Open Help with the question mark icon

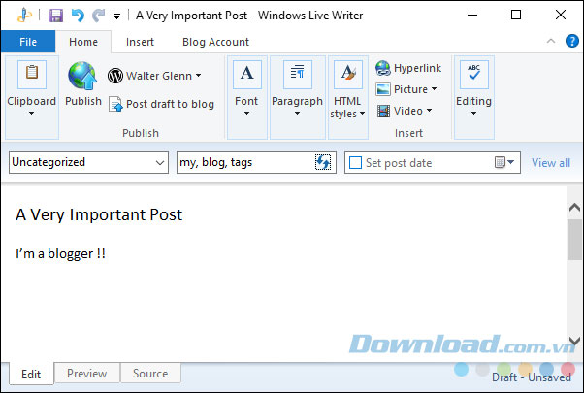(x=571, y=41)
